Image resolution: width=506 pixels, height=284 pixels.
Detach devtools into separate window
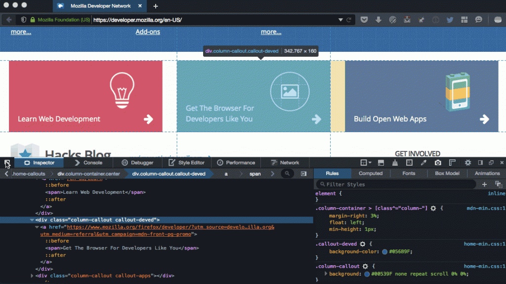pyautogui.click(x=491, y=163)
